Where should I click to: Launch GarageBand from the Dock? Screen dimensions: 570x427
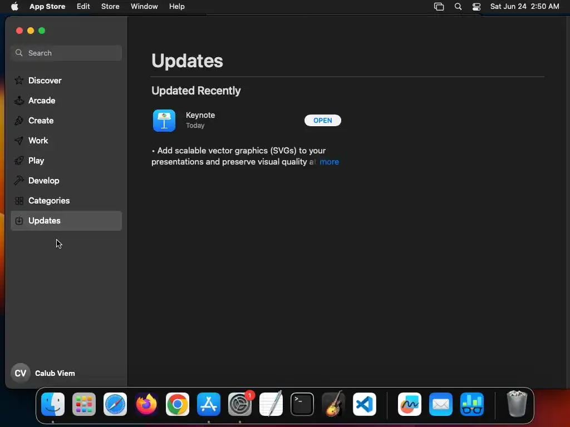(x=333, y=404)
